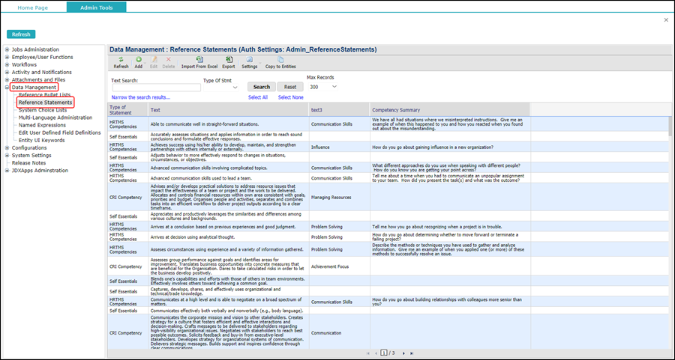The image size is (675, 360).
Task: Open System Choice Lists in tree
Action: tap(43, 110)
